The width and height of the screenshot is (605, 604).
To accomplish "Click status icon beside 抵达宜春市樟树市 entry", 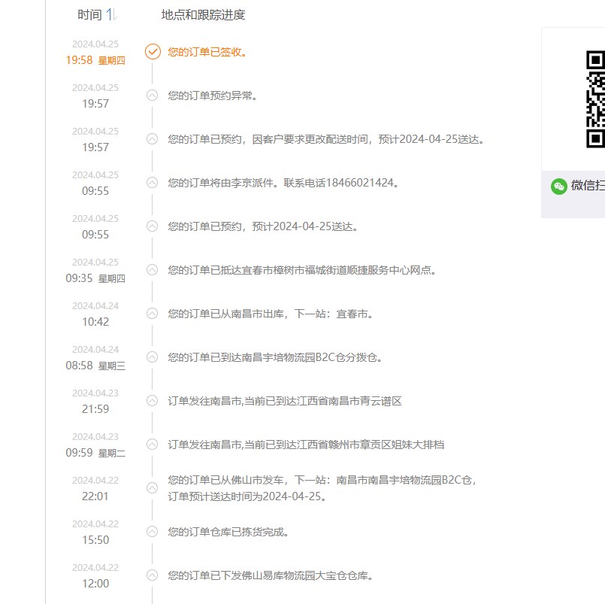I will click(x=153, y=270).
